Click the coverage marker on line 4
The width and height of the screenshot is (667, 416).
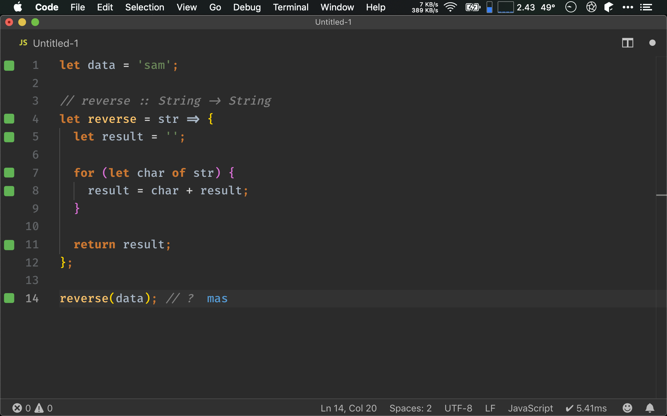tap(9, 119)
